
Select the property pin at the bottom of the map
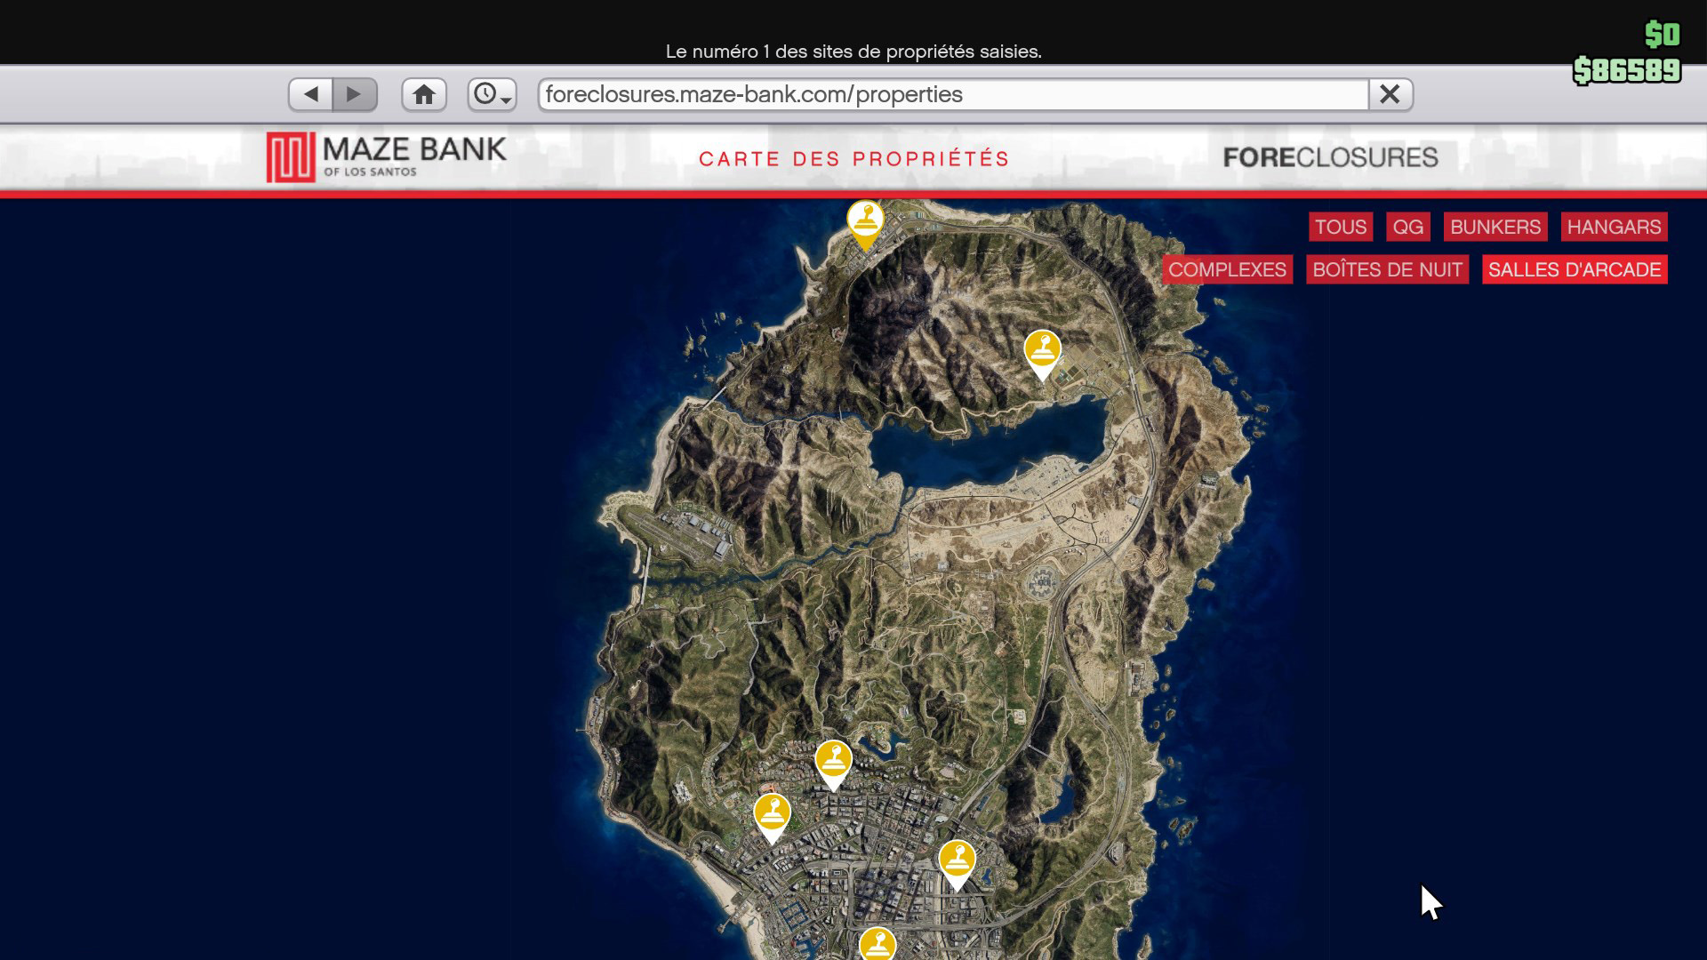tap(878, 942)
